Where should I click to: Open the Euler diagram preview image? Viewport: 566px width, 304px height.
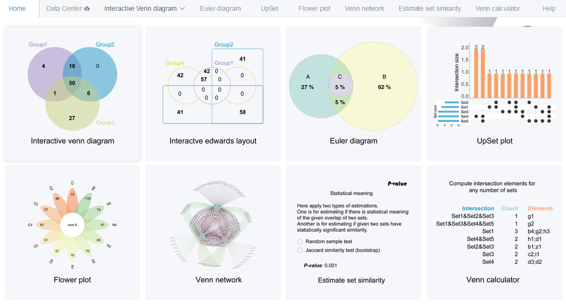click(x=353, y=86)
